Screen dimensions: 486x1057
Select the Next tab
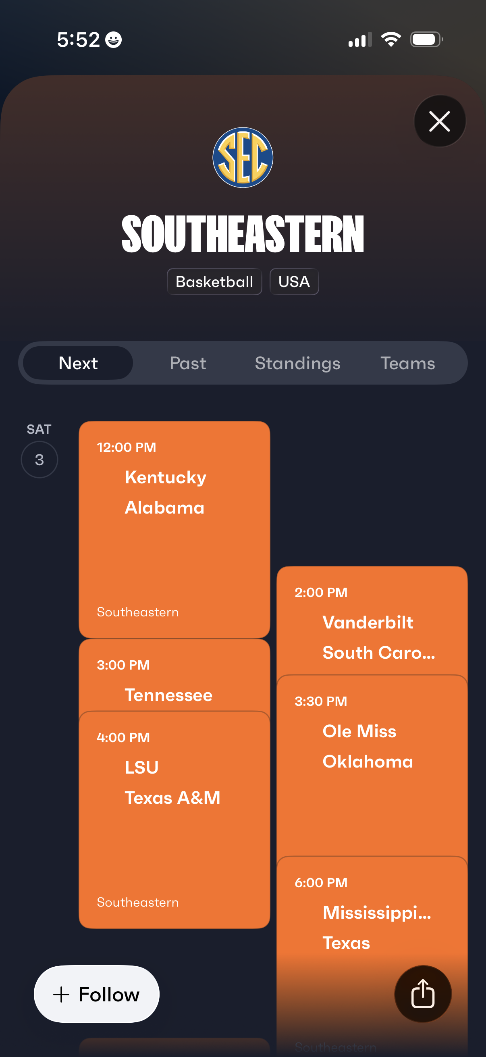78,363
